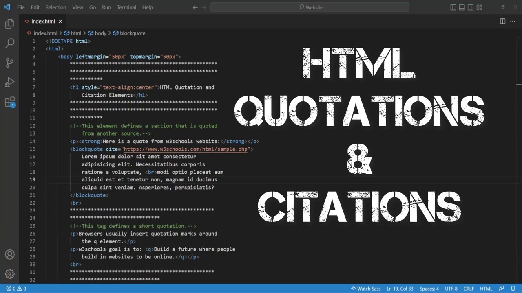Open the editor More Actions ellipsis
Screen dimensions: 522x293
pos(513,21)
